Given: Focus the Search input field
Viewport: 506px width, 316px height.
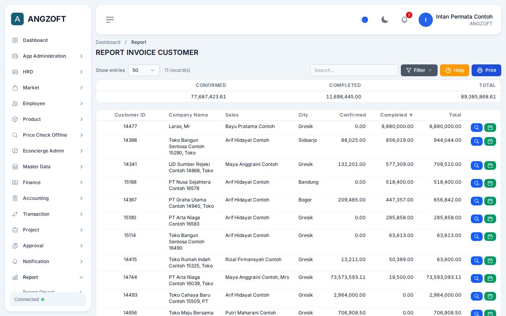Looking at the screenshot, I should point(354,70).
